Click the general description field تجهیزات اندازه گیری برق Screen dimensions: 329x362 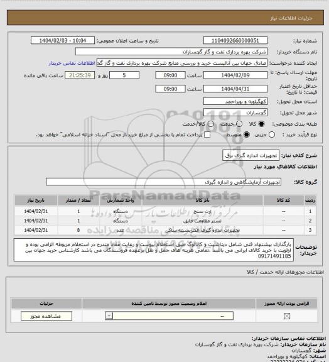point(251,156)
